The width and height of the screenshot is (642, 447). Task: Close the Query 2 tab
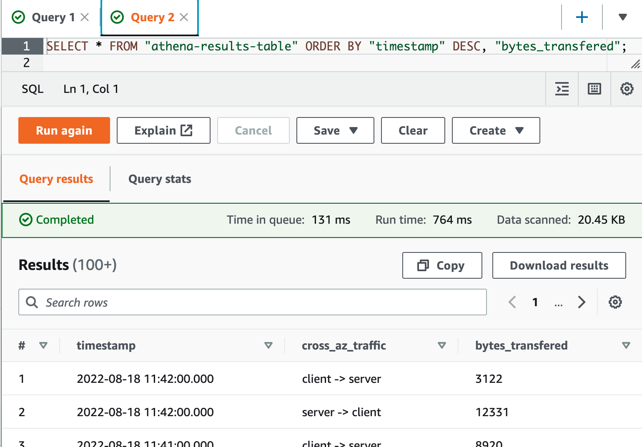(184, 17)
